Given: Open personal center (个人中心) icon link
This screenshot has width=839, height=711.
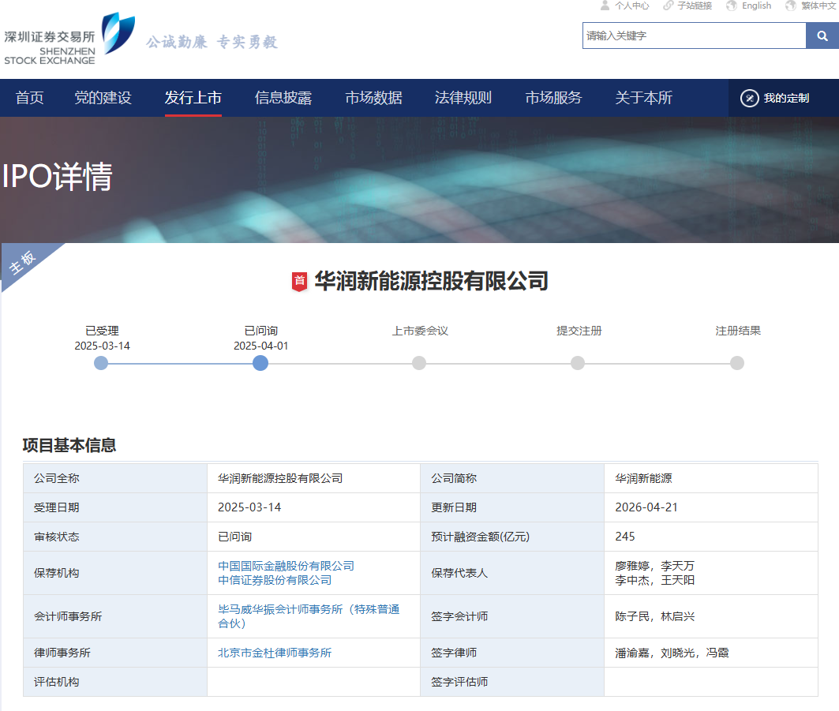Looking at the screenshot, I should [x=624, y=6].
